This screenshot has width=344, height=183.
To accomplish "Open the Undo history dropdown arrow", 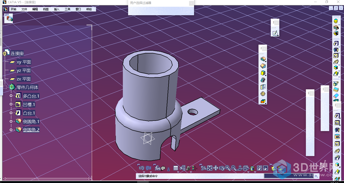I will (x=144, y=172).
